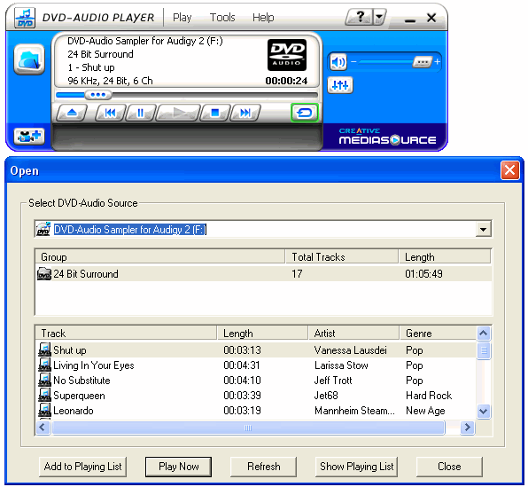The width and height of the screenshot is (528, 487).
Task: Select the Shut up track
Action: pyautogui.click(x=256, y=350)
